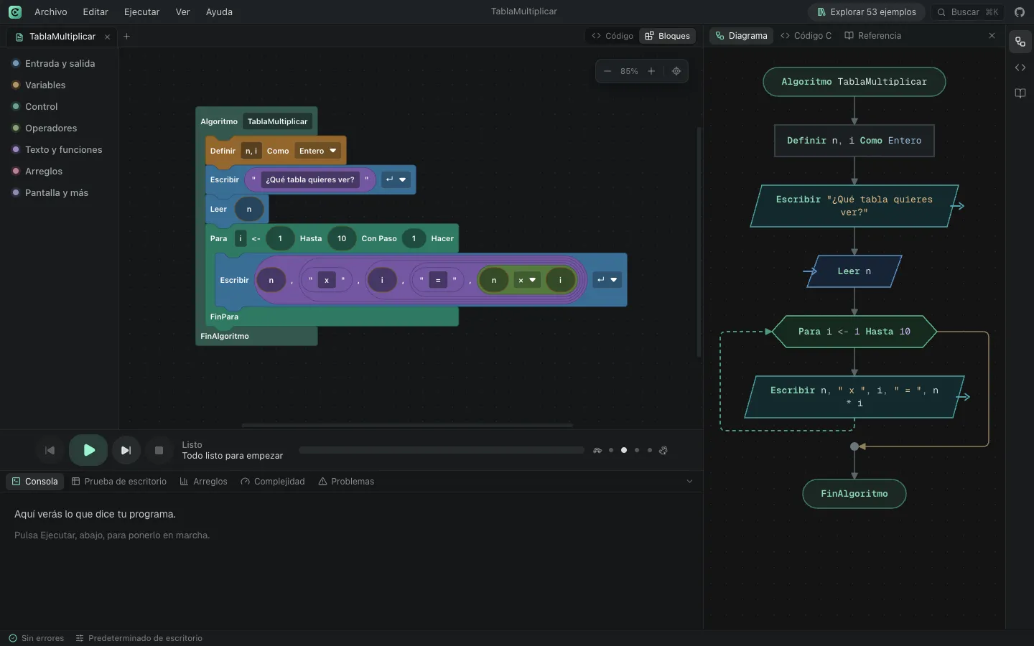
Task: Click the Explorar 53 ejemplos button
Action: tap(867, 12)
